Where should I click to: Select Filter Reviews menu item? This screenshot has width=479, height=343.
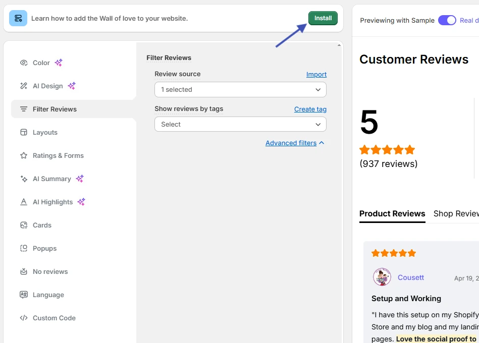click(x=74, y=109)
